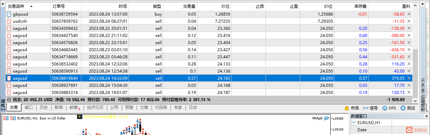Open the 信号 Signals button

click(370, 108)
